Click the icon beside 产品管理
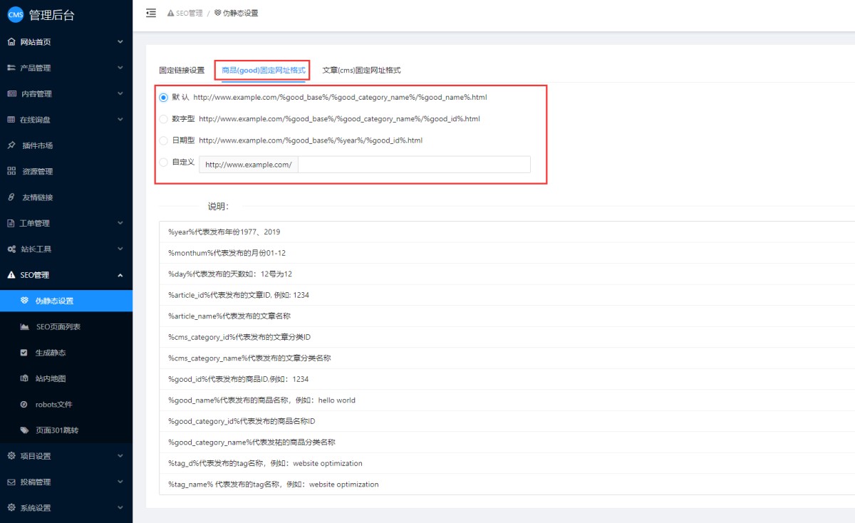 pos(11,68)
